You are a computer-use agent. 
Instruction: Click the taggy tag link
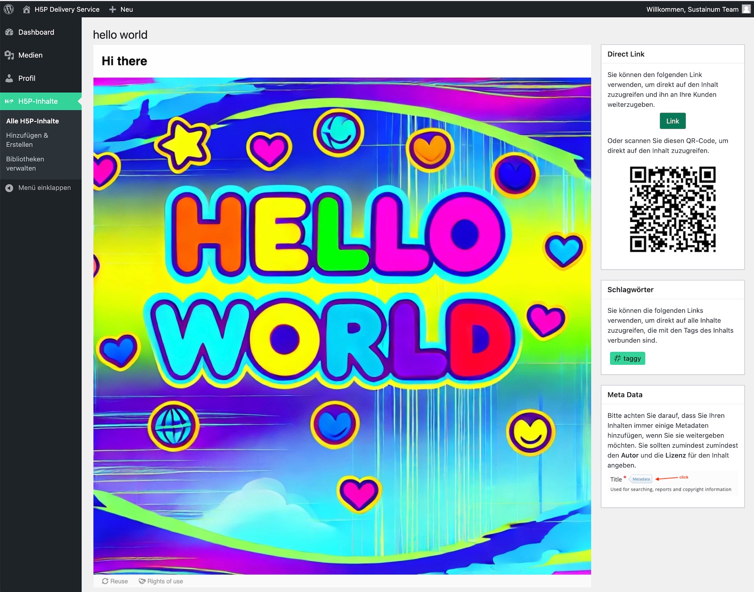coord(627,359)
